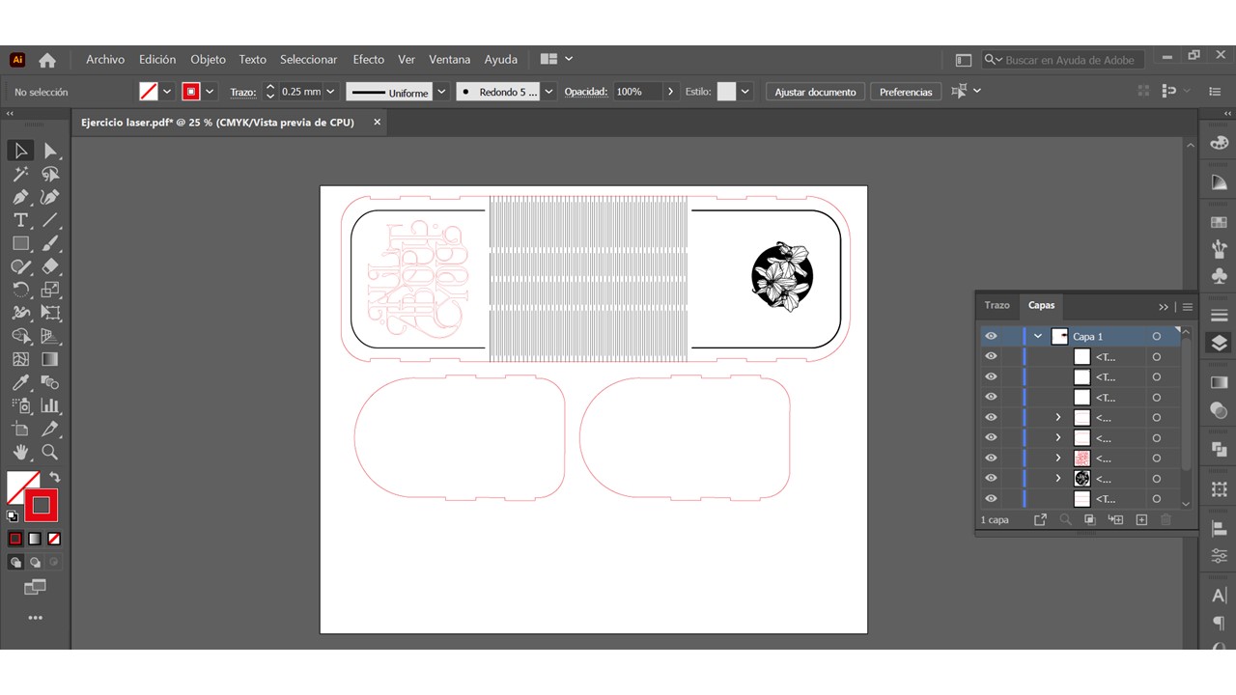The height and width of the screenshot is (695, 1236).
Task: Choose the Zoom magnifier tool
Action: [x=50, y=452]
